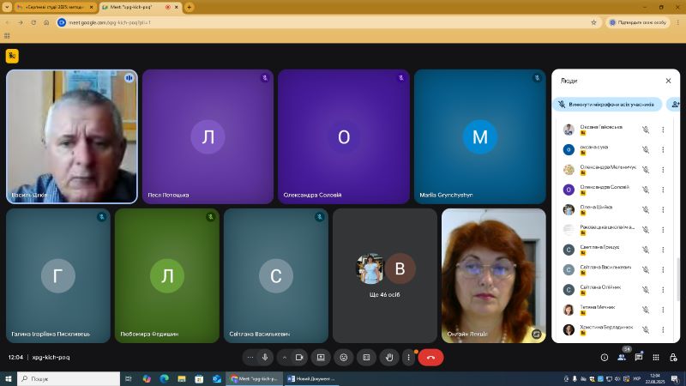Open audio settings dots beside microphone

point(250,357)
